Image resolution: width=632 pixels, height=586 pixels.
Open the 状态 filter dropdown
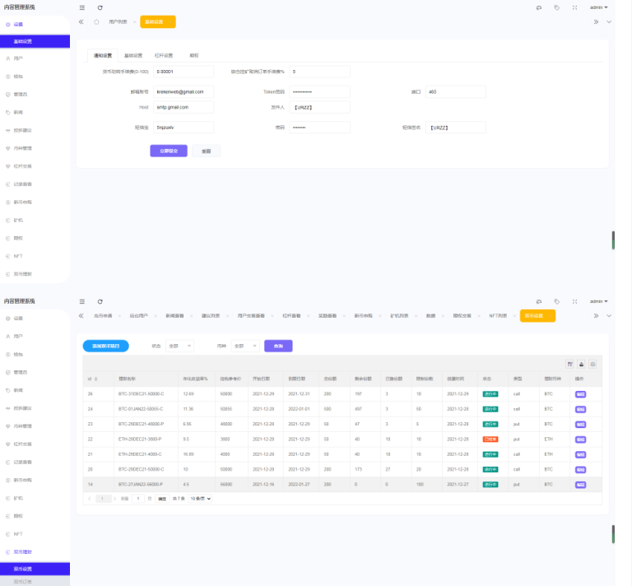[179, 346]
